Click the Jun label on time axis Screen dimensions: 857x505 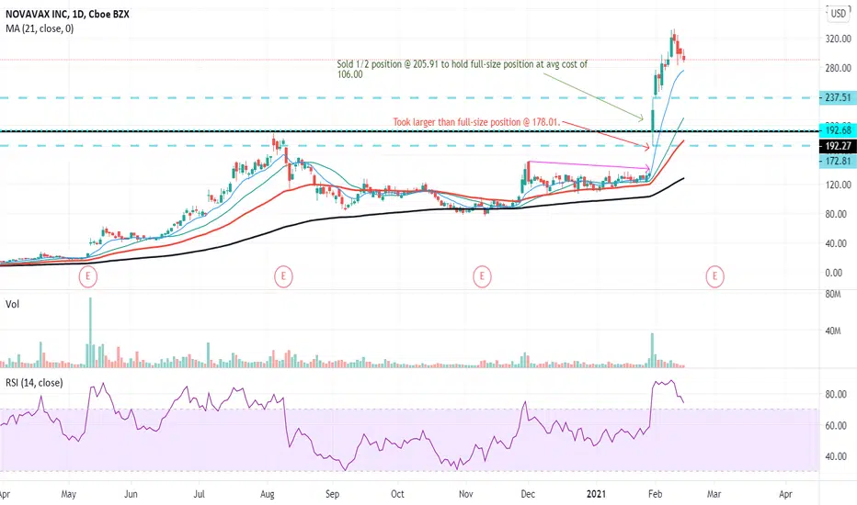coord(131,494)
